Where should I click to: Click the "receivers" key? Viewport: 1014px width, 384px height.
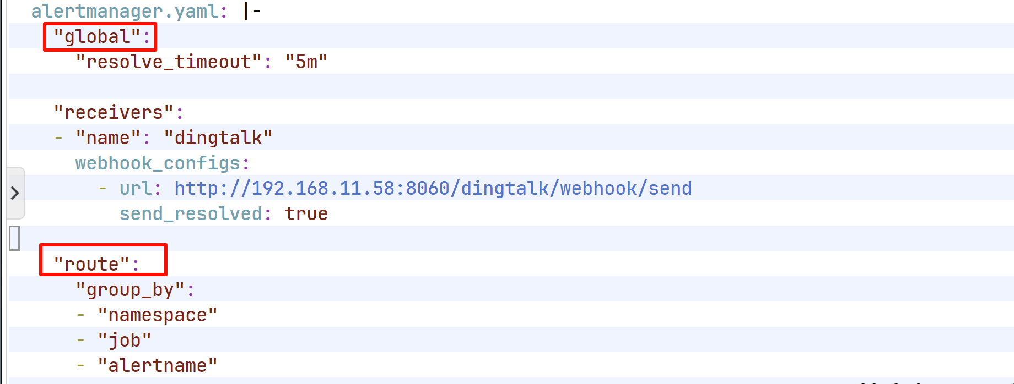point(114,113)
